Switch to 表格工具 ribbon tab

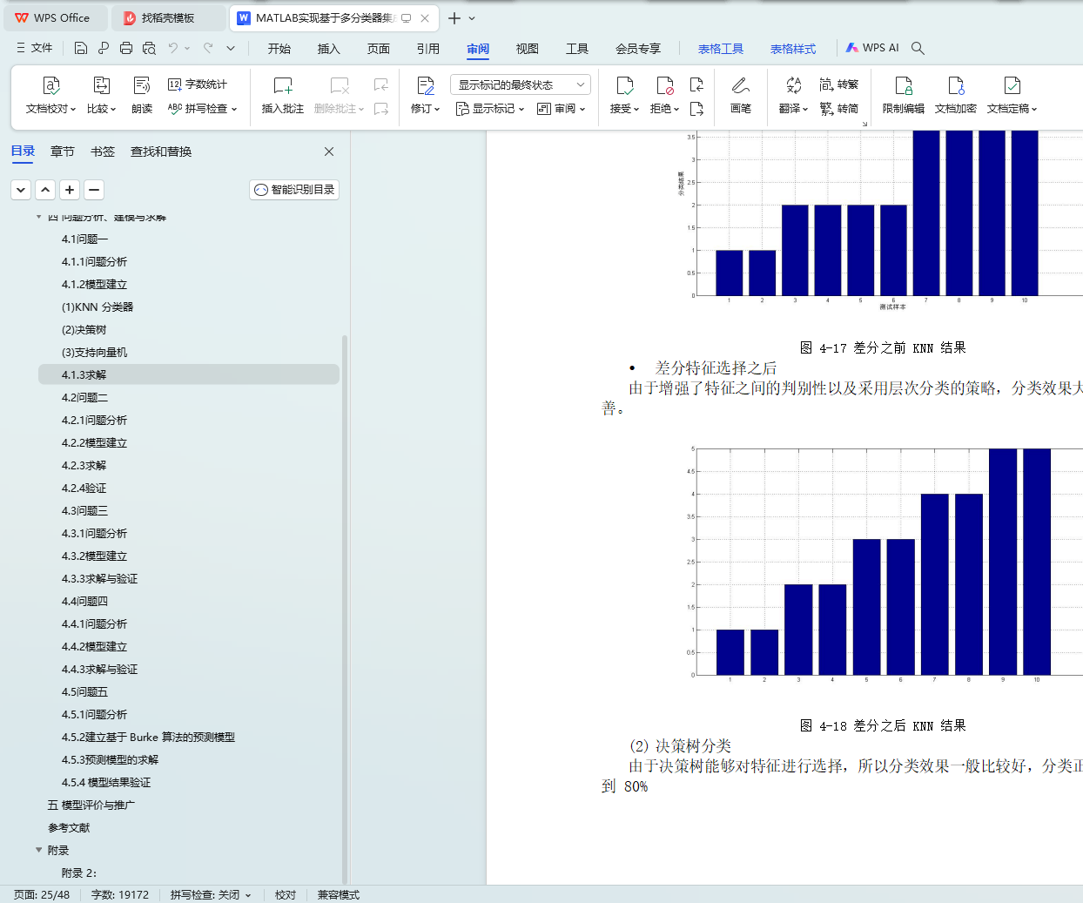(721, 49)
